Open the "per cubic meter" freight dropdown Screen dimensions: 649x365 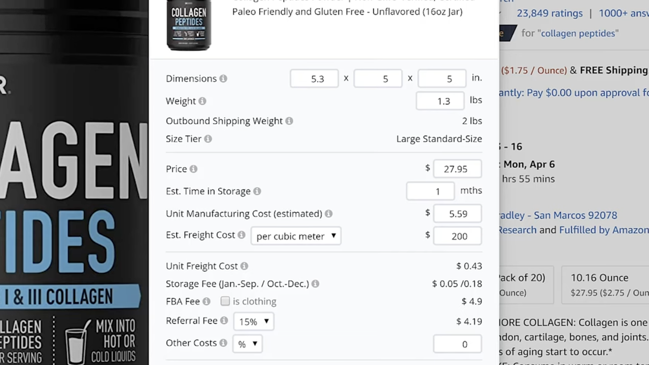296,236
